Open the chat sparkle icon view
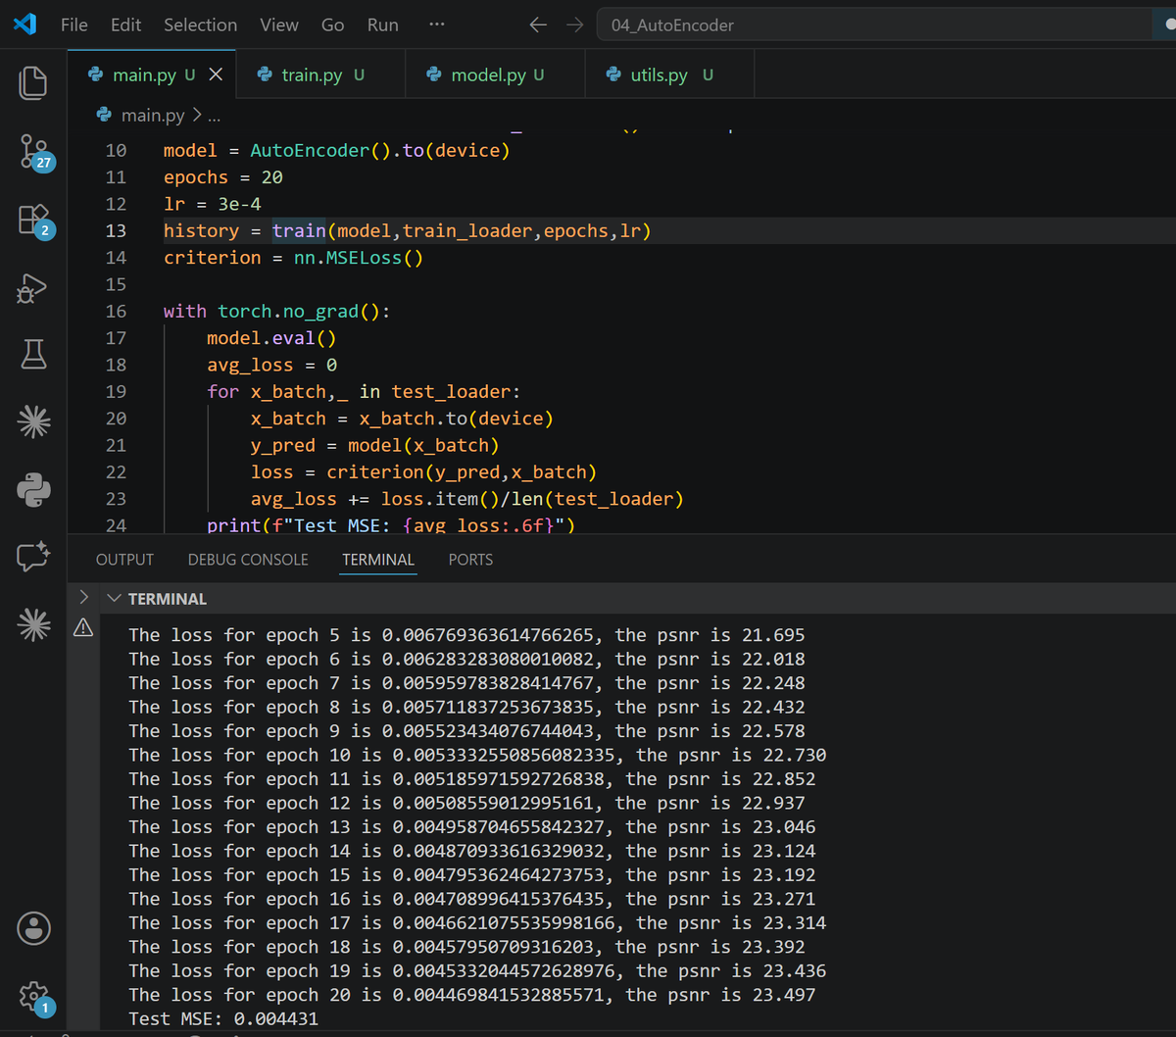The height and width of the screenshot is (1037, 1176). [x=33, y=557]
